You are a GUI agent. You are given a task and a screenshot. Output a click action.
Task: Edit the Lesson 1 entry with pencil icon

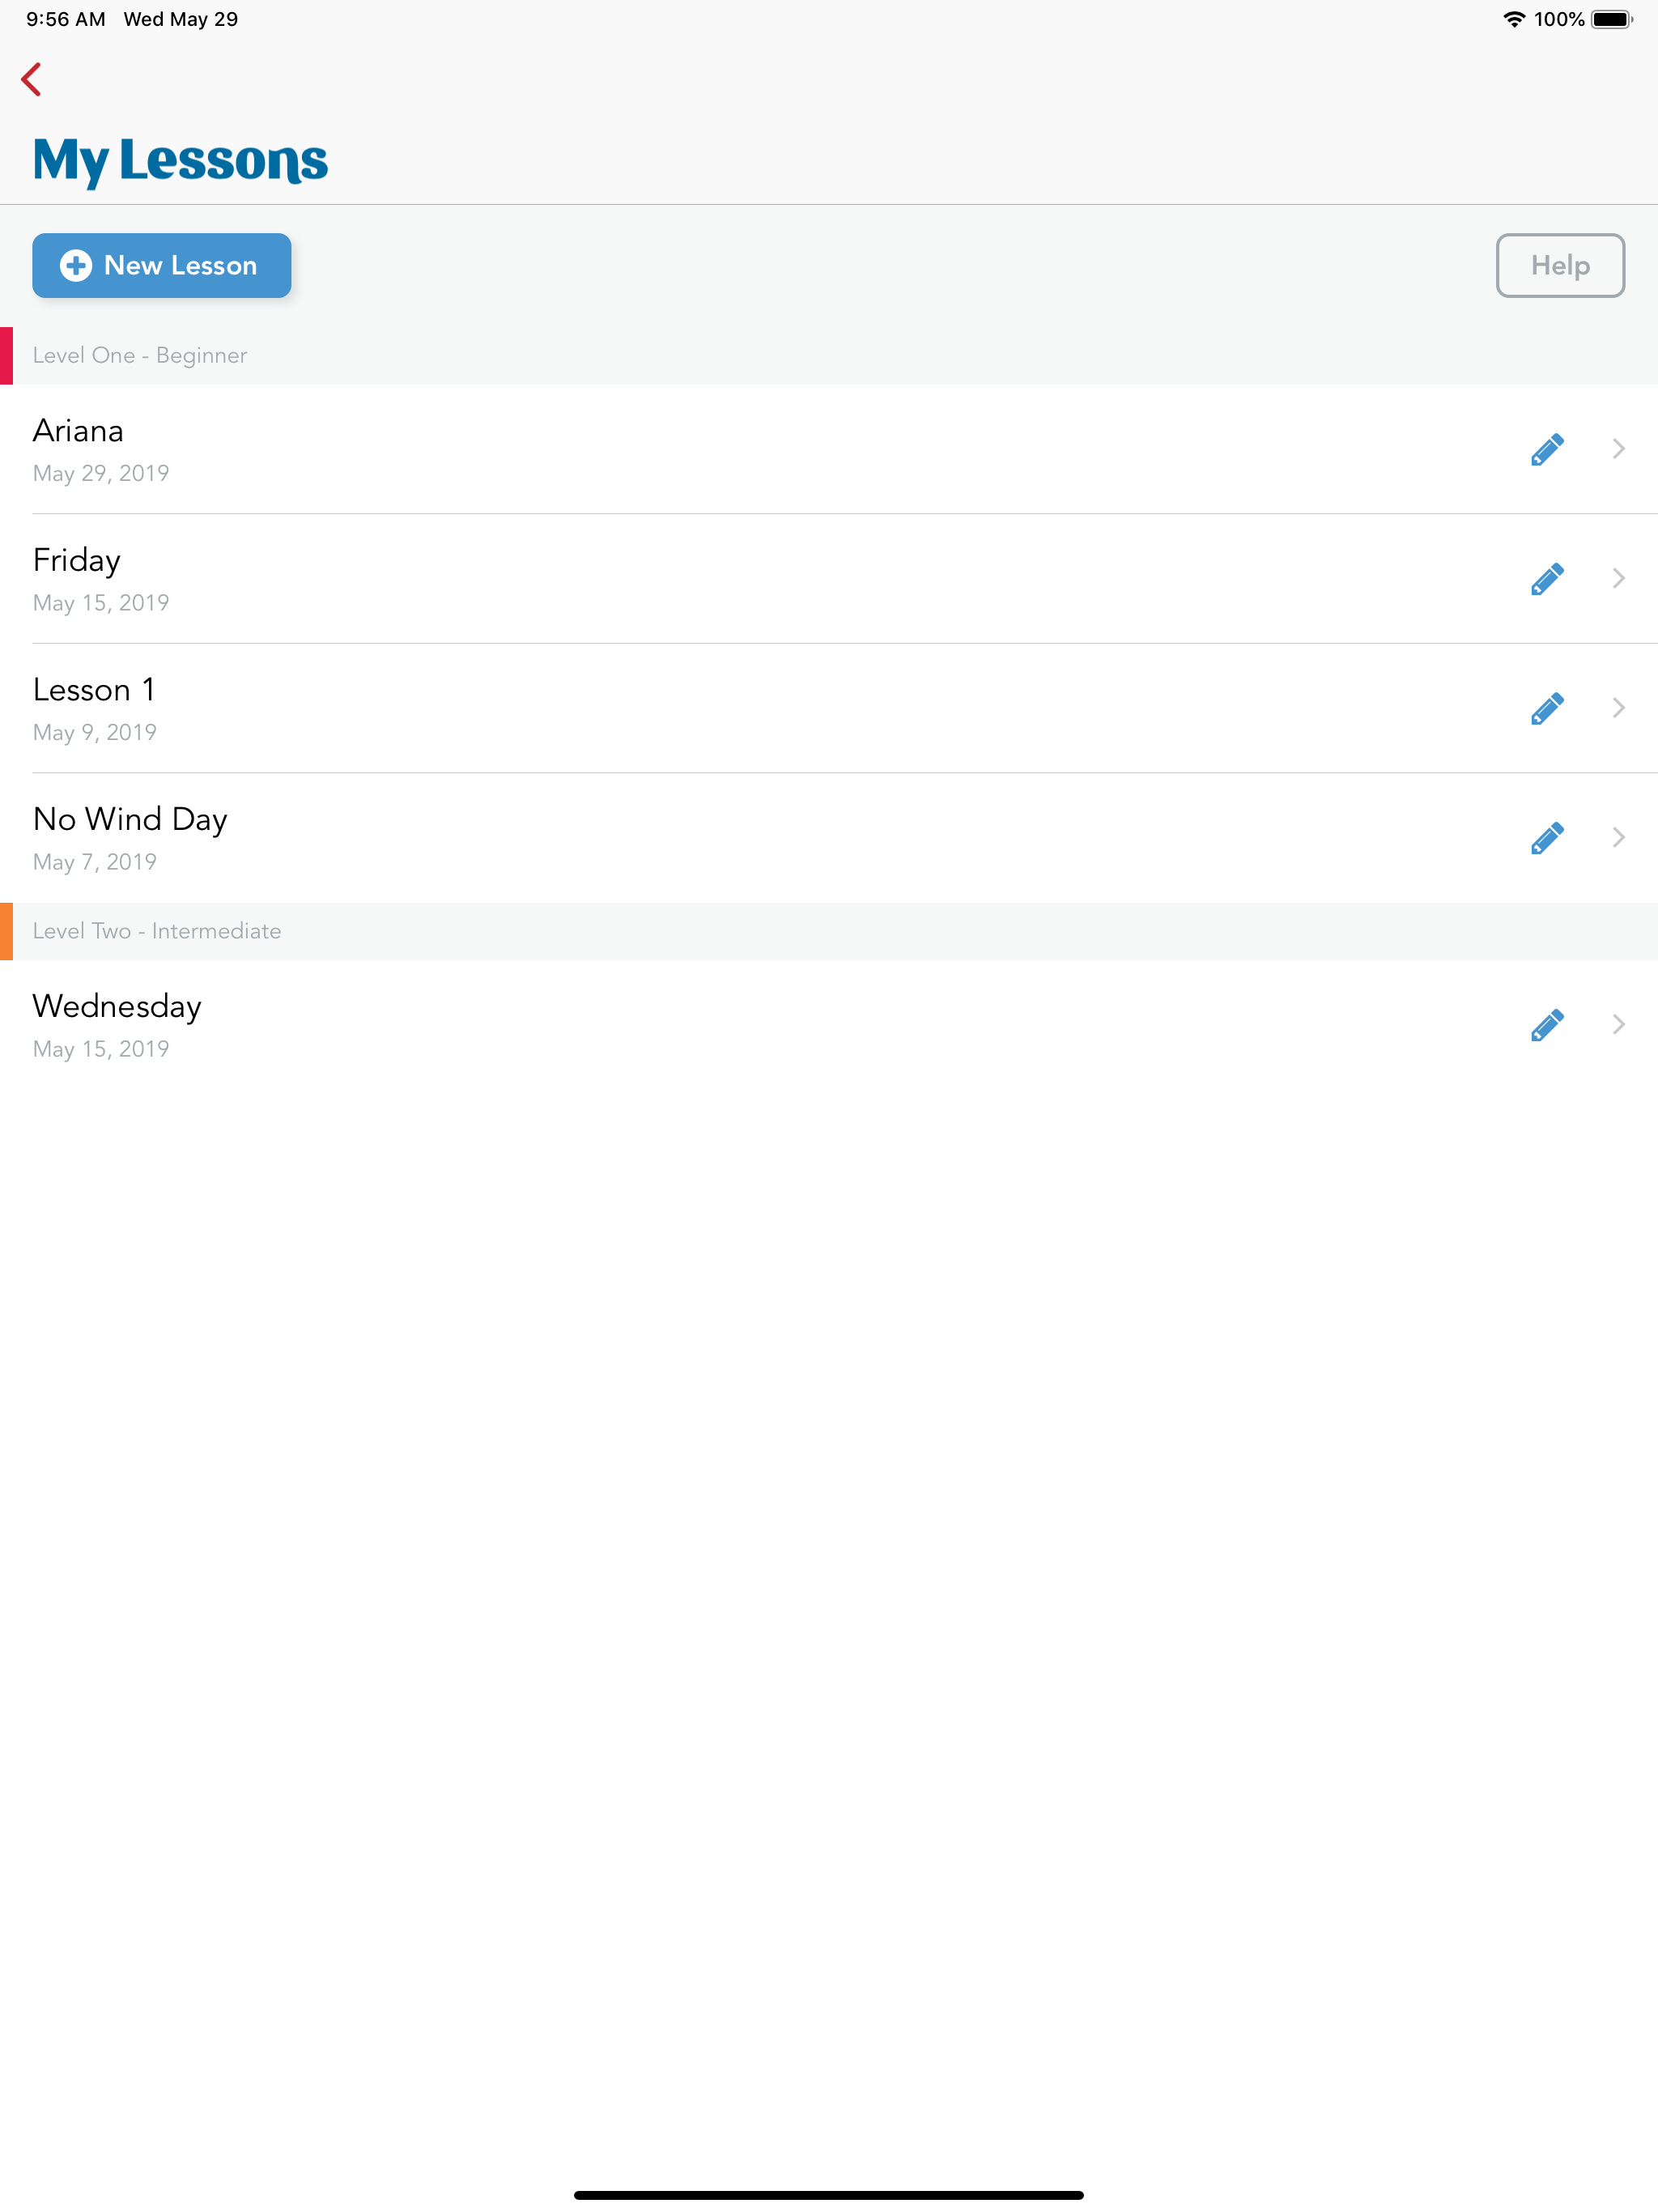(x=1547, y=708)
